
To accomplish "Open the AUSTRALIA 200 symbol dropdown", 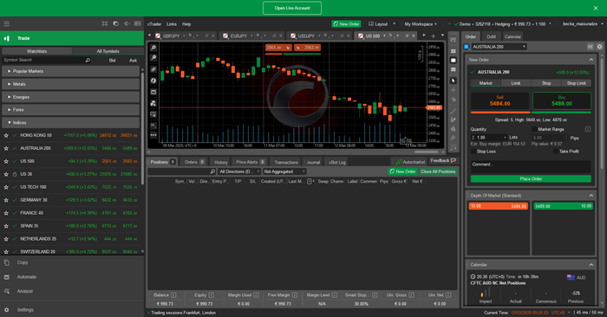I will [x=499, y=47].
